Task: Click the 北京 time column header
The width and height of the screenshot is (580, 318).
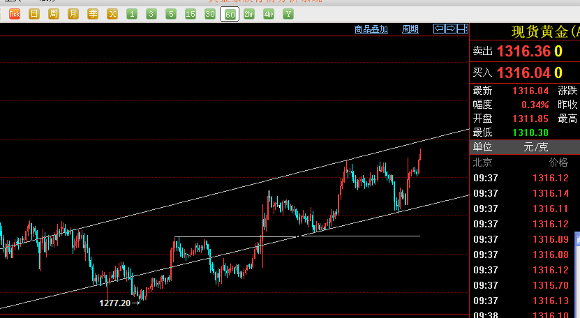Action: pyautogui.click(x=482, y=162)
